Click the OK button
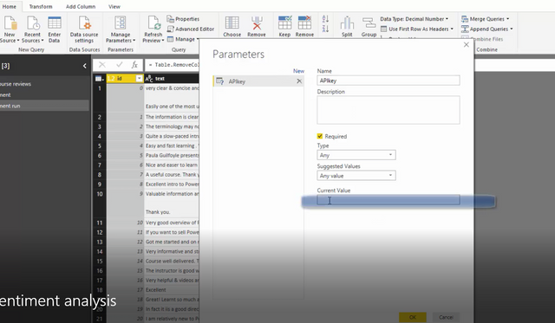 pos(413,317)
